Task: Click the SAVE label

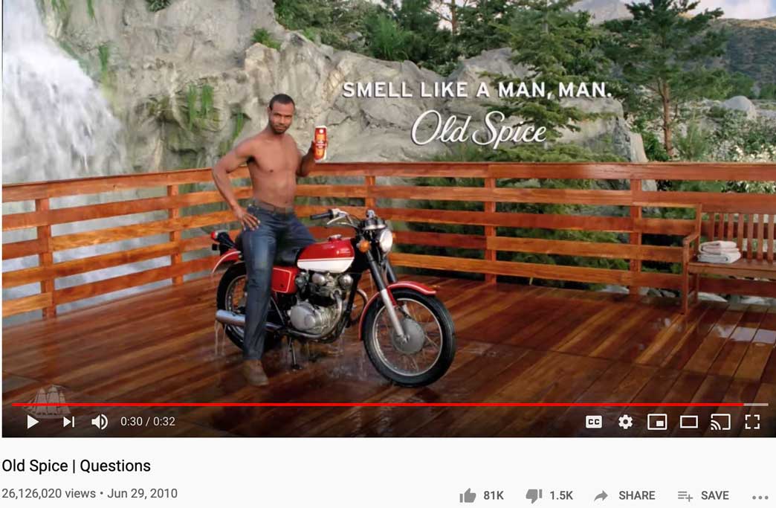Action: pos(714,495)
